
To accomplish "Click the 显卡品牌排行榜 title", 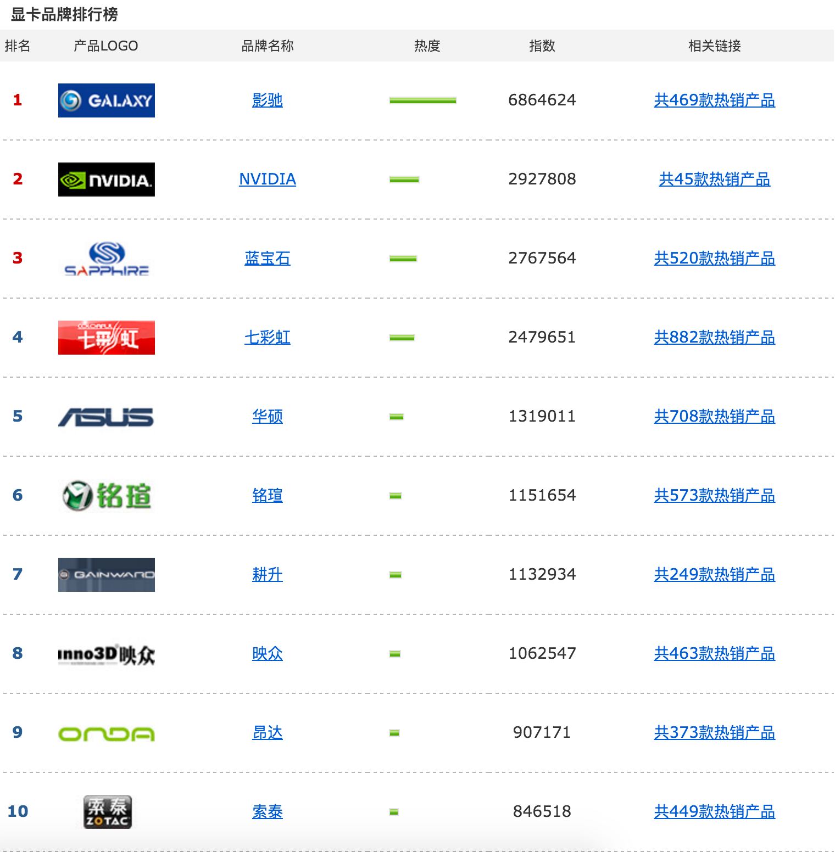I will pos(64,14).
